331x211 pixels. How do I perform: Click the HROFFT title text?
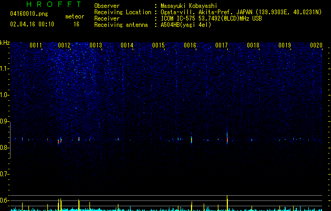[x=54, y=4]
